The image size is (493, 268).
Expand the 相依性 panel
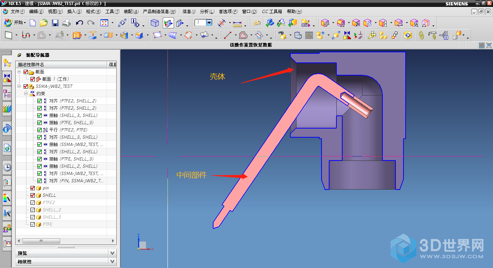pos(112,261)
